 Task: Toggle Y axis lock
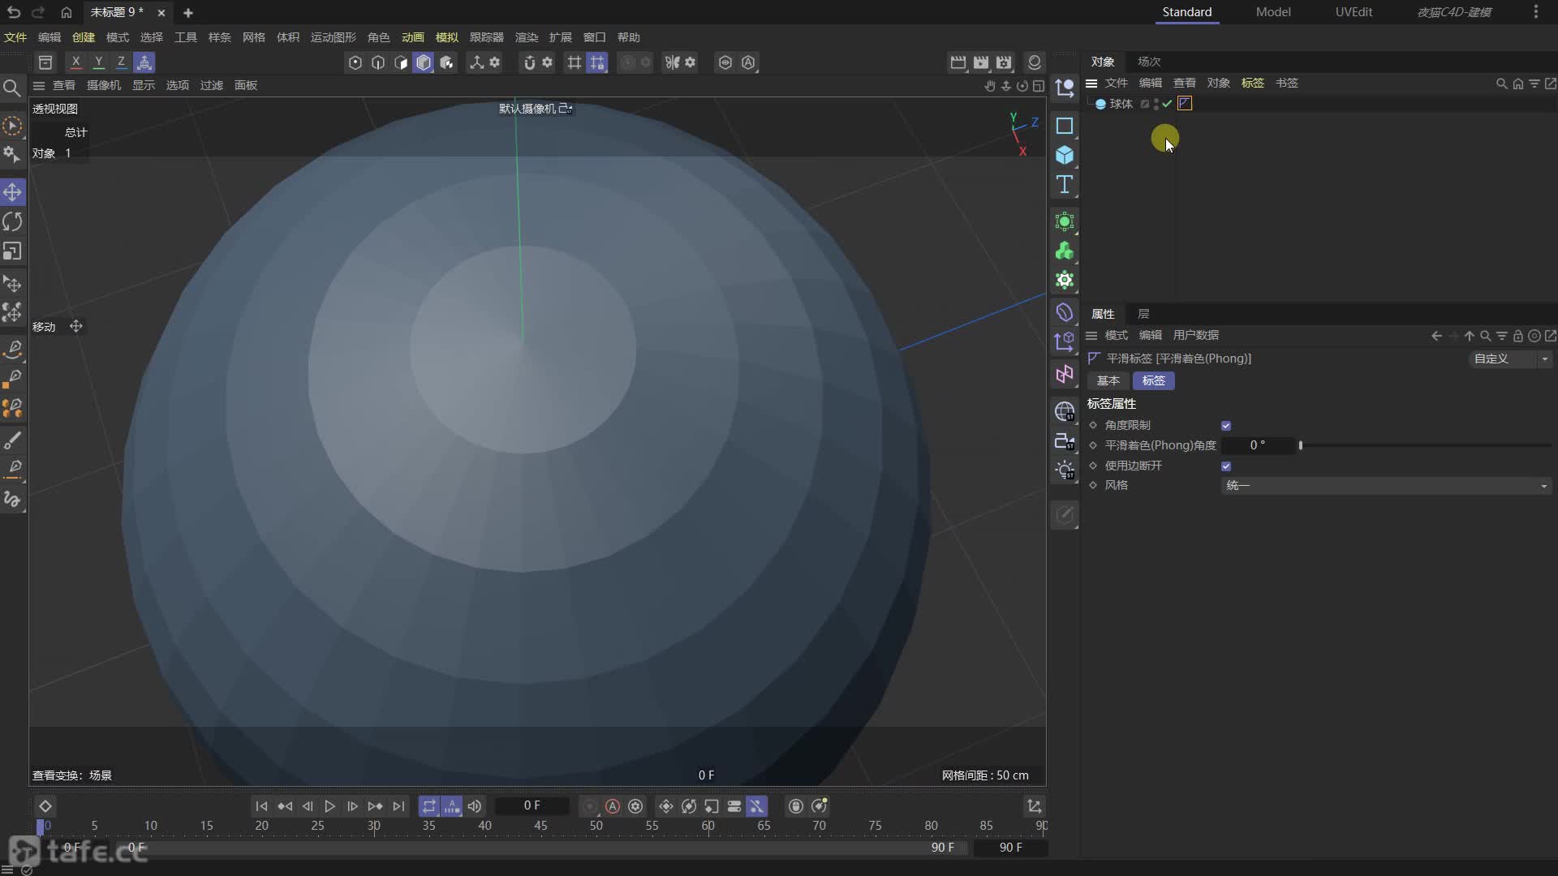pyautogui.click(x=98, y=62)
